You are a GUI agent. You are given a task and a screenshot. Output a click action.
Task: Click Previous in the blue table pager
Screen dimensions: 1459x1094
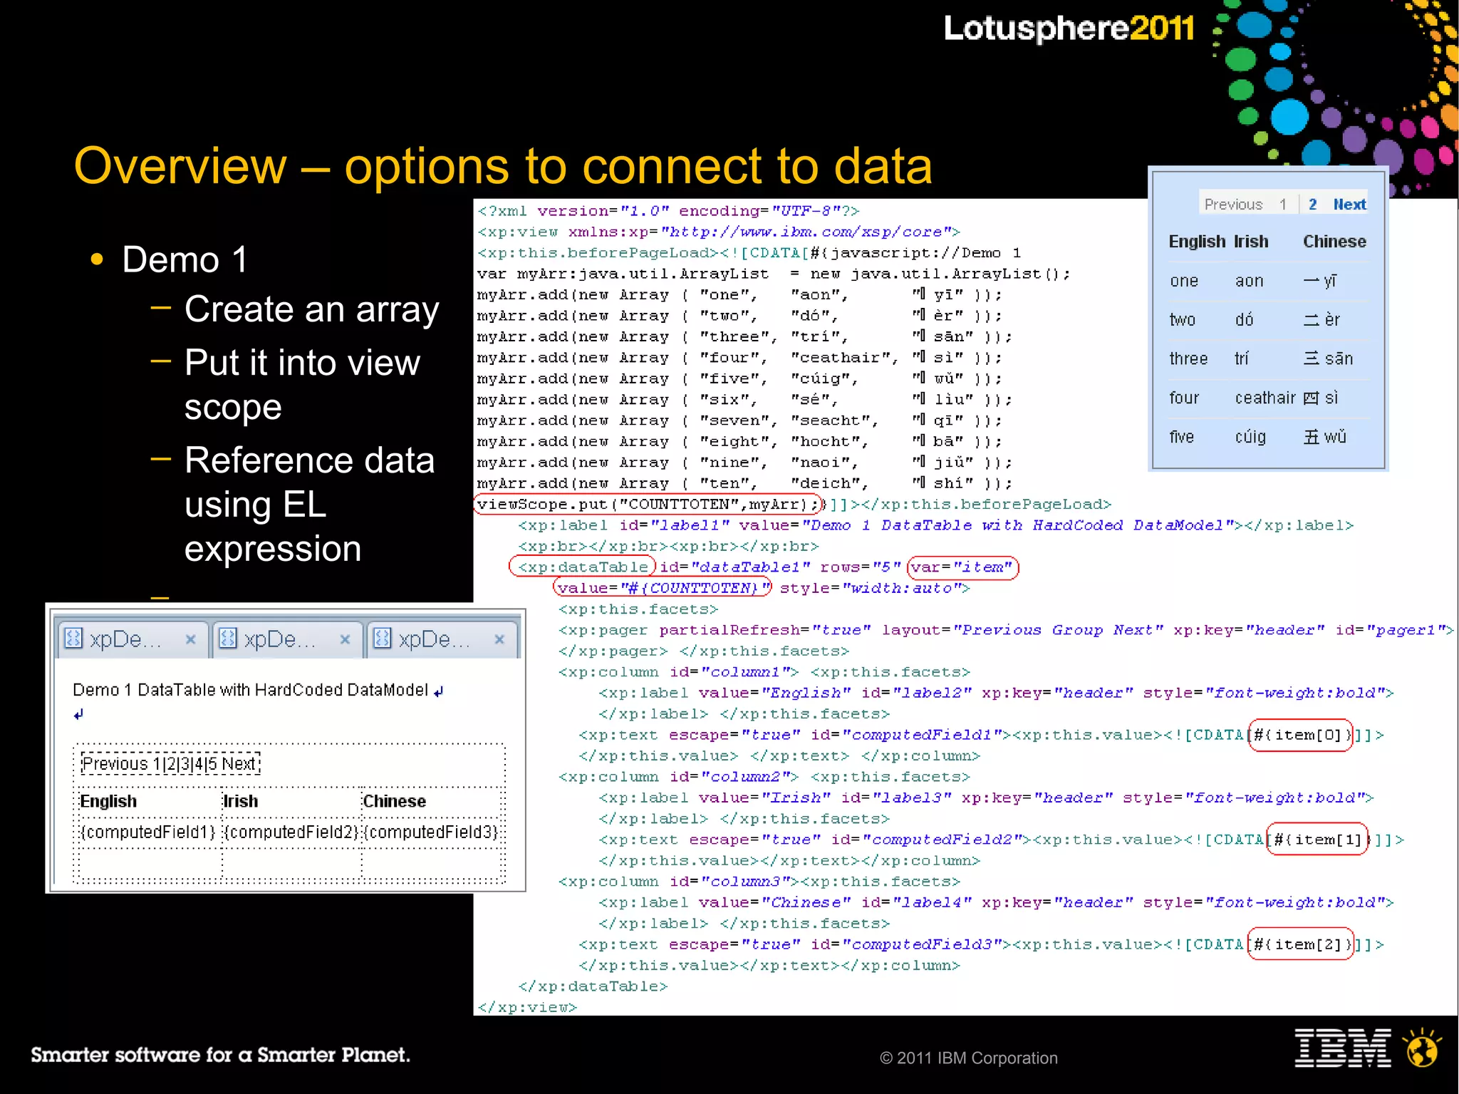(x=1233, y=205)
